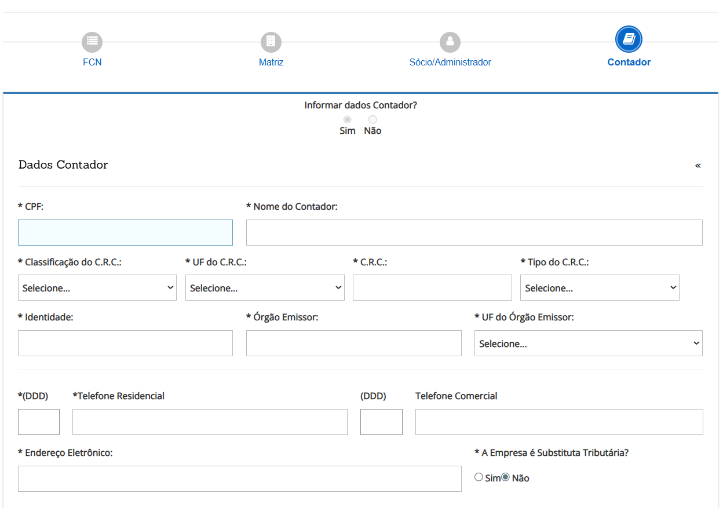Click the Contador step label

point(629,62)
